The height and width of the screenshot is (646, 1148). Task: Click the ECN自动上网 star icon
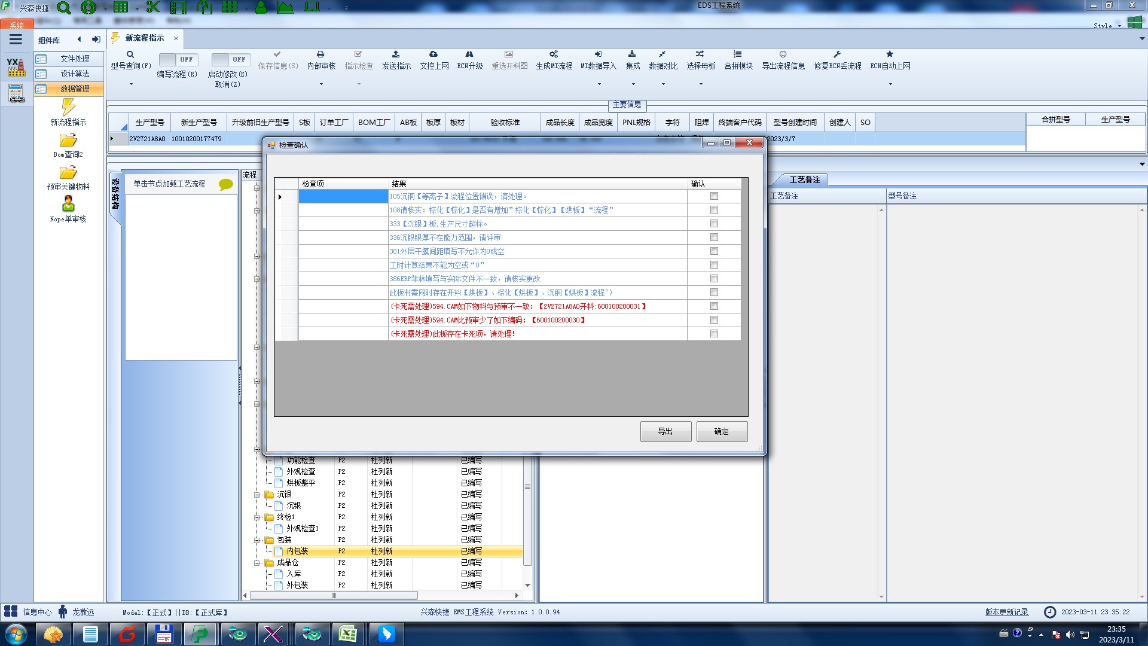coord(890,54)
